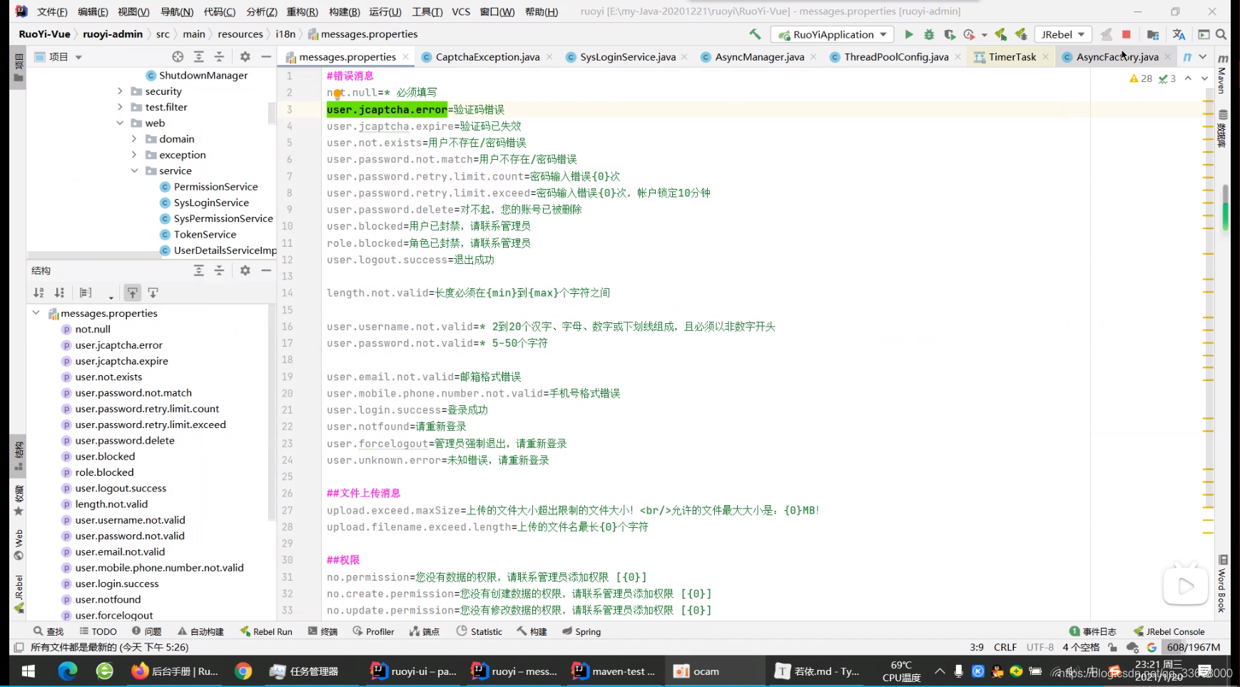Screen dimensions: 1240x687
Task: Start debugging with the bug icon
Action: [x=929, y=34]
